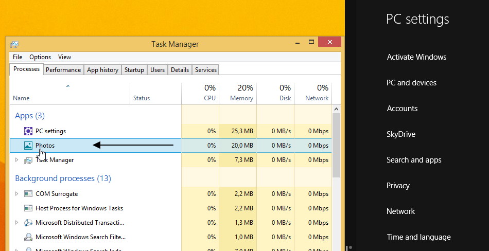Click the PC settings gear icon in Task Manager

pos(28,131)
